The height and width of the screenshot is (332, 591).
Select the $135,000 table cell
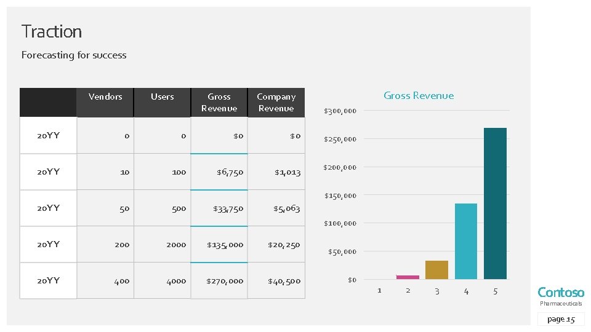pos(226,245)
